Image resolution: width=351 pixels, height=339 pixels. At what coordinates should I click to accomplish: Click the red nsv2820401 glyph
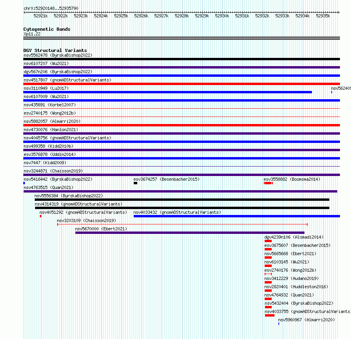point(268,291)
